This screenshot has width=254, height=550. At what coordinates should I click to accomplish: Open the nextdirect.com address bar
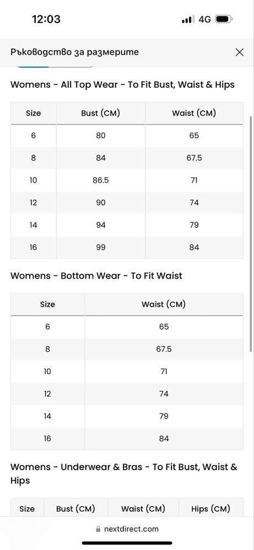127,529
